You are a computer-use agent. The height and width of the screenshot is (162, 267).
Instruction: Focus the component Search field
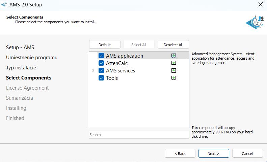pyautogui.click(x=139, y=135)
